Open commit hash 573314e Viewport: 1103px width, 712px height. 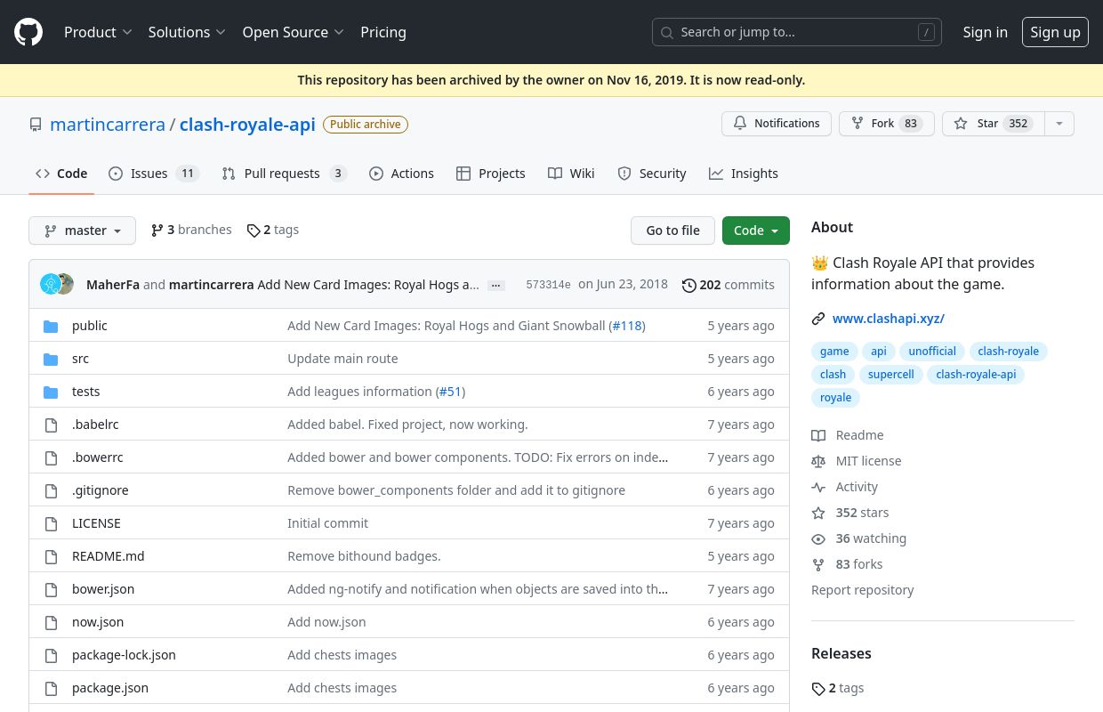(548, 285)
